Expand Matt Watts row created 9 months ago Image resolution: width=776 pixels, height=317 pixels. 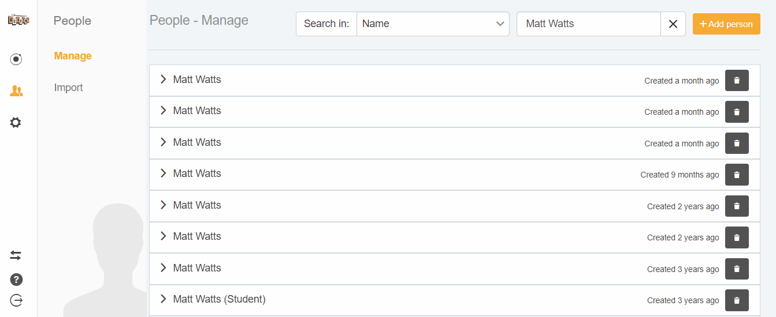click(164, 173)
